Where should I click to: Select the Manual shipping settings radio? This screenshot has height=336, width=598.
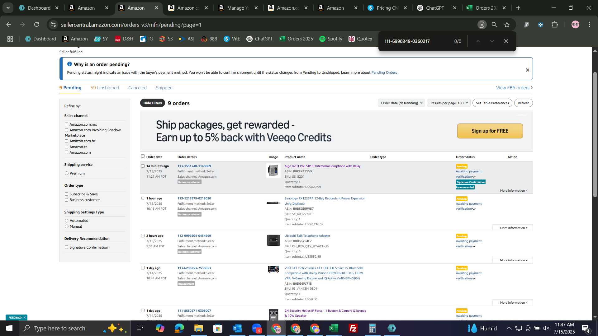(66, 226)
